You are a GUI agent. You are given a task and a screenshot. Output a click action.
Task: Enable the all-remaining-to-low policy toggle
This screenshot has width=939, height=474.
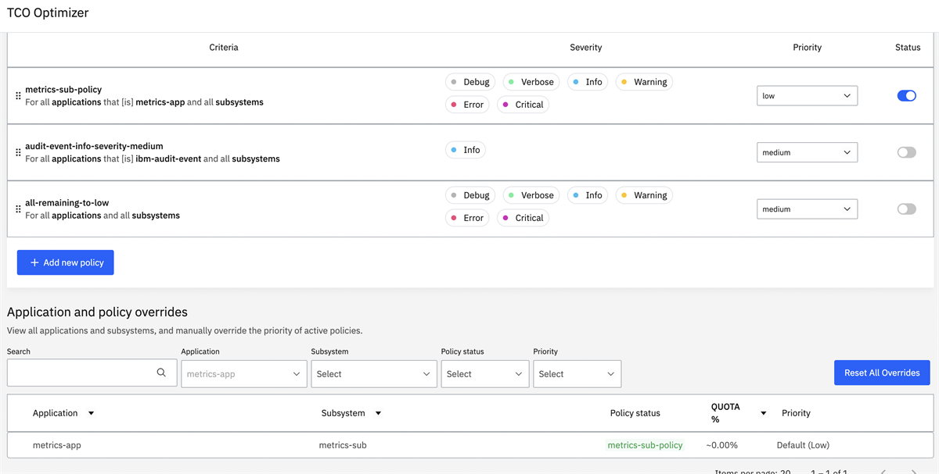906,209
